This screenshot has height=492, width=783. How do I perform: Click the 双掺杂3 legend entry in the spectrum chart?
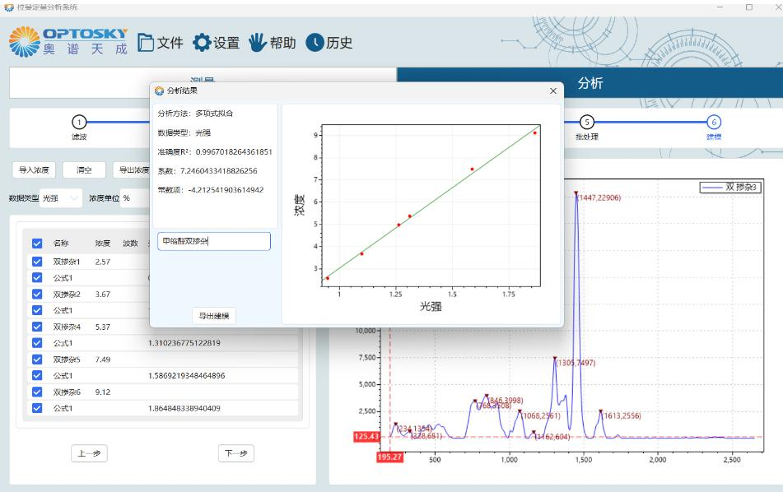(x=730, y=187)
